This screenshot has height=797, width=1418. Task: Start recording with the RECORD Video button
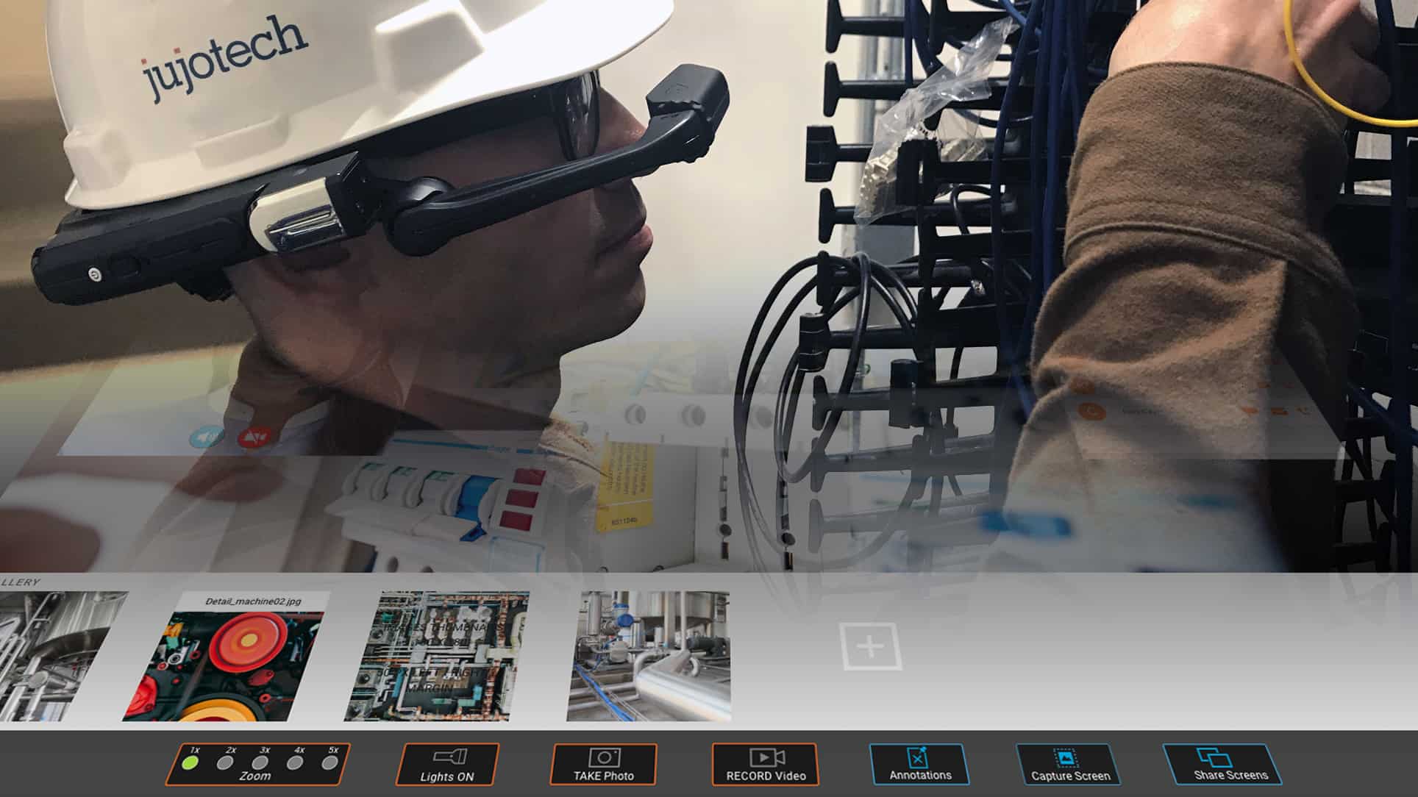[x=765, y=765]
